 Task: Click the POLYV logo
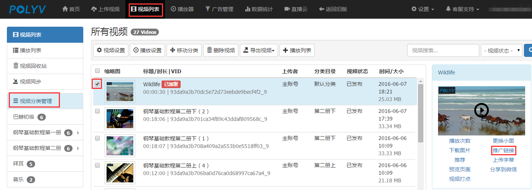[x=27, y=9]
